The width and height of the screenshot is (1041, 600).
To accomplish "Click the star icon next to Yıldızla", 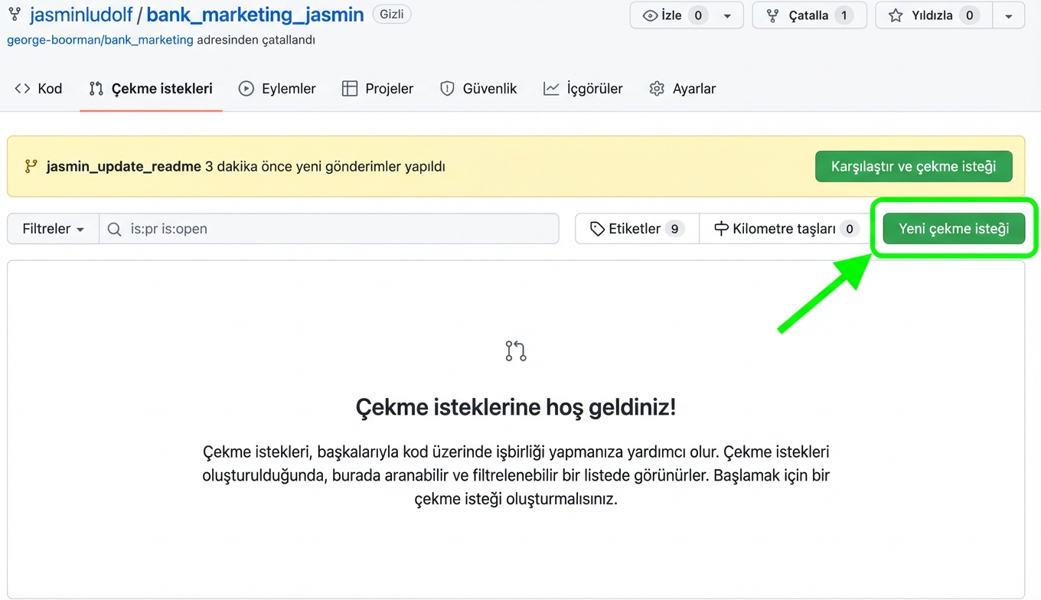I will click(898, 15).
